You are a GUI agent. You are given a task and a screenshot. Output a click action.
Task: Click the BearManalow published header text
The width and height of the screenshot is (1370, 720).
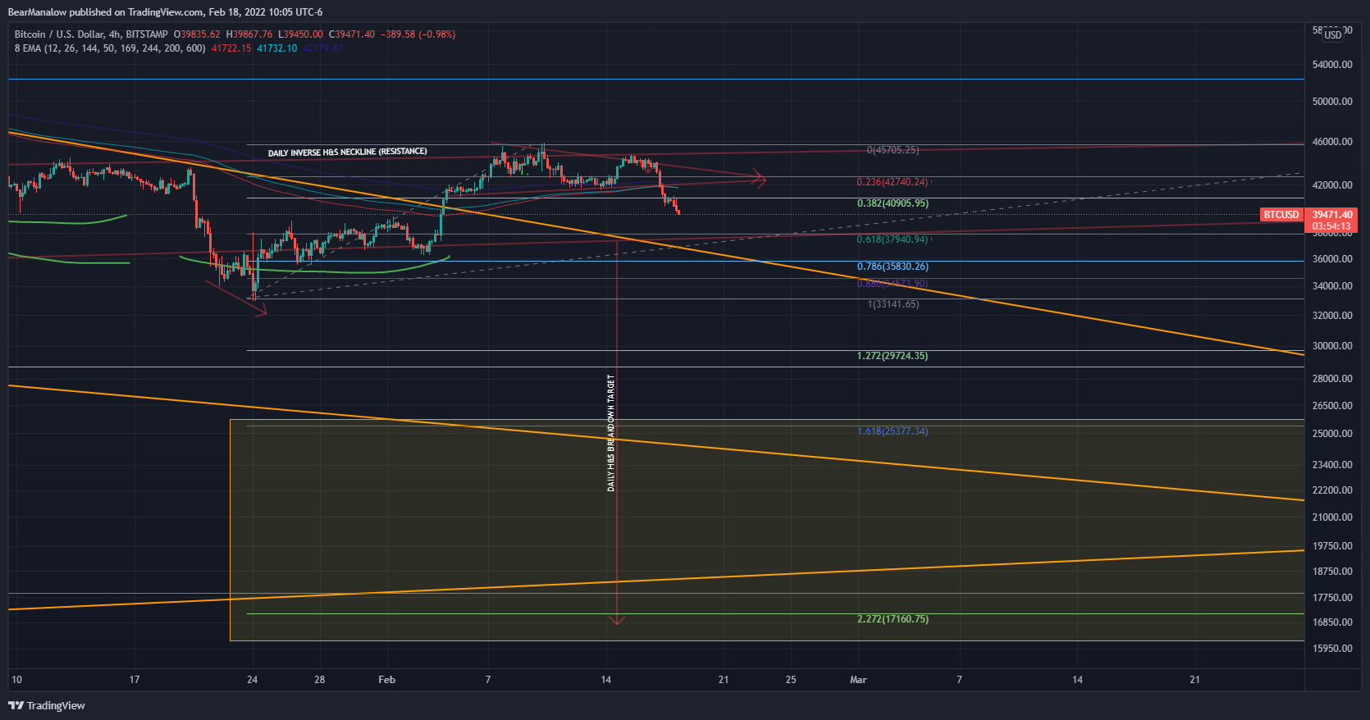click(x=166, y=12)
